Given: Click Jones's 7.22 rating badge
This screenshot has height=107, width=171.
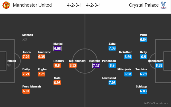Looking at the screenshot, I should 26,57.
